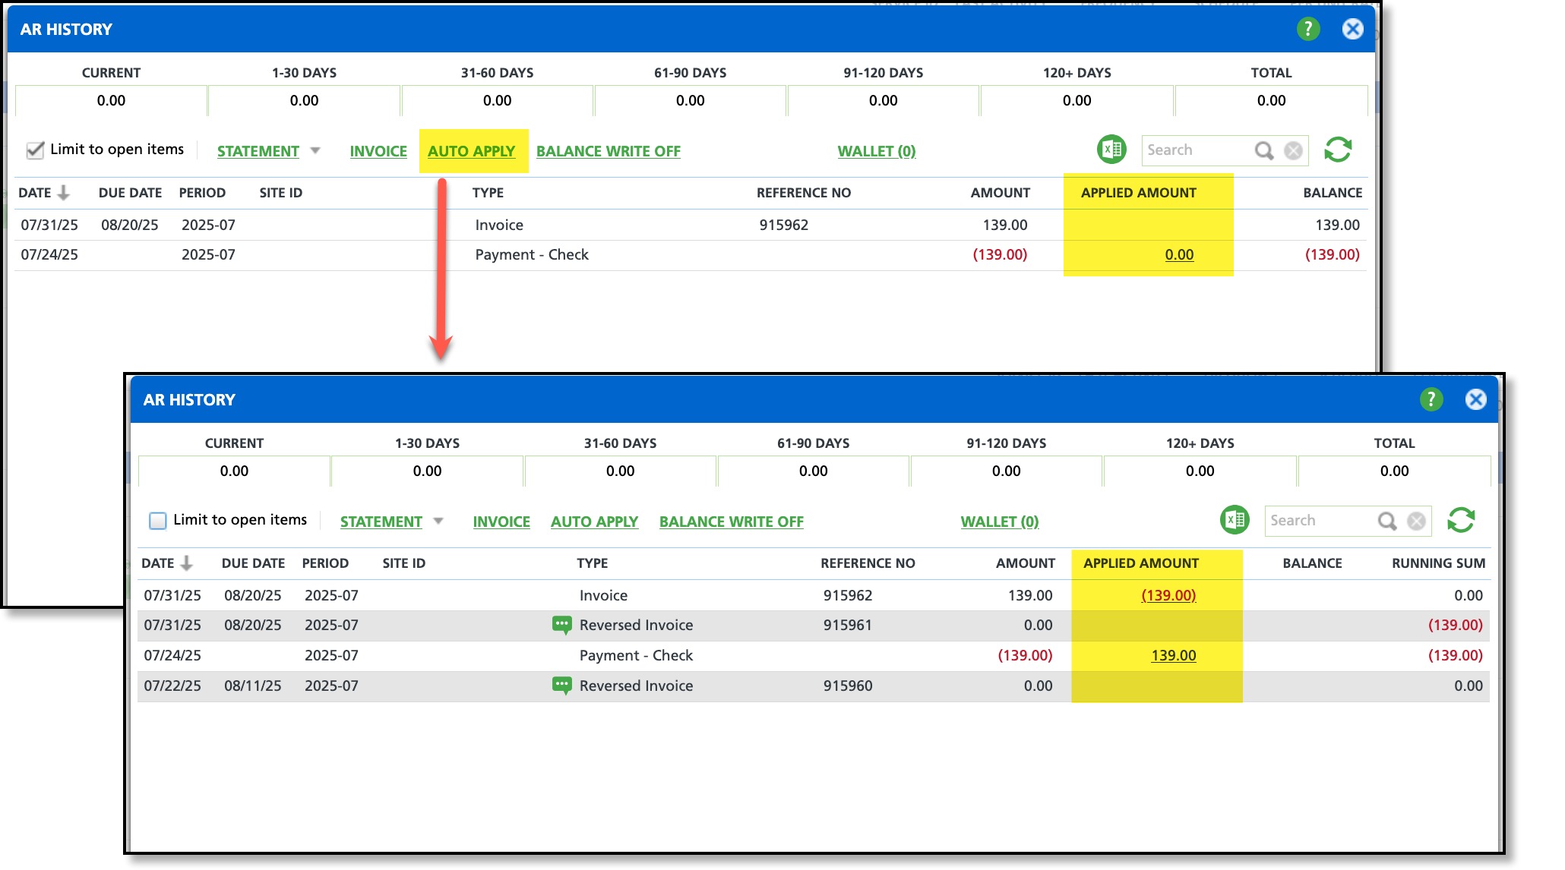Check Limit to open items in lower window
The height and width of the screenshot is (870, 1565).
pos(158,521)
